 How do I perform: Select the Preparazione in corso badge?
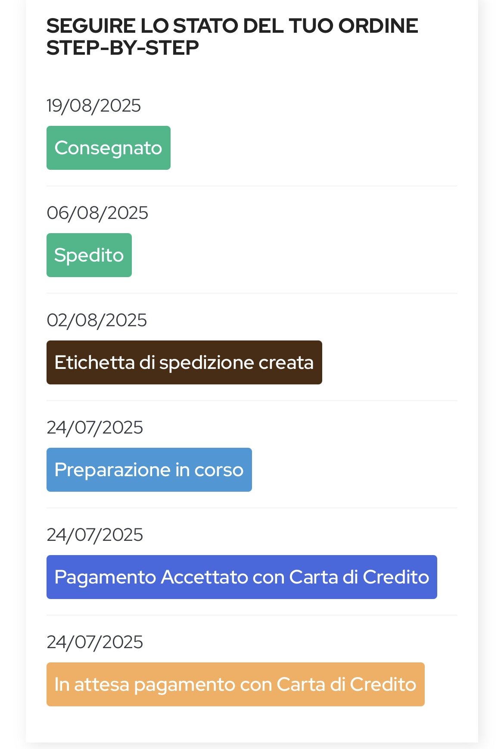tap(149, 470)
